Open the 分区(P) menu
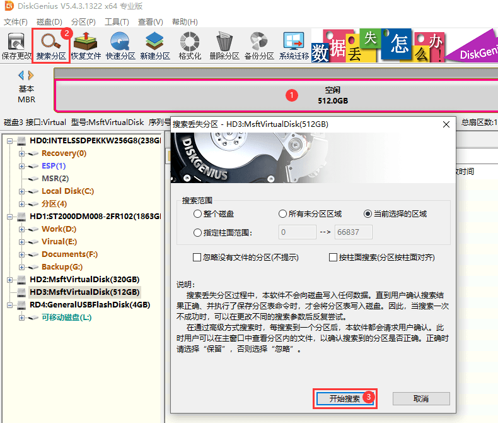This screenshot has height=423, width=498. [x=83, y=22]
